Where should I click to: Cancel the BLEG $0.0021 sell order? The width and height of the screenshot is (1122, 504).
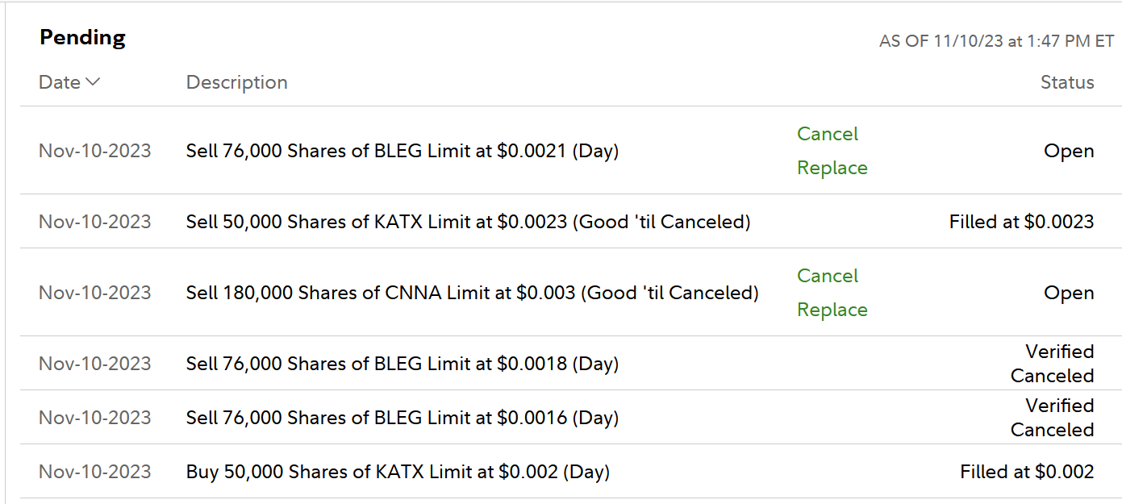[x=828, y=134]
